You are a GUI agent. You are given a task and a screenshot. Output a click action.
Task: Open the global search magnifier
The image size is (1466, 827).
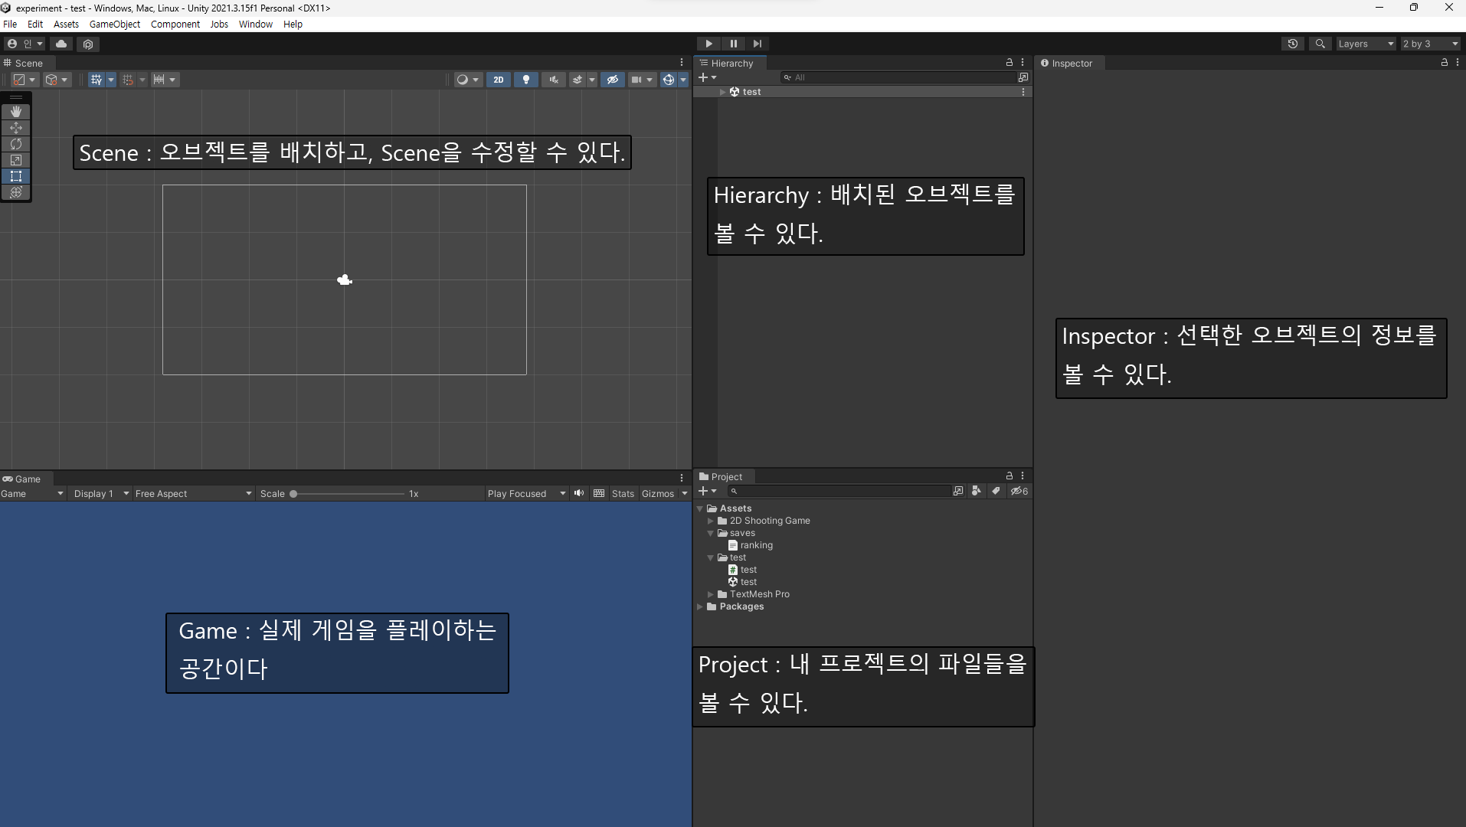(1320, 44)
